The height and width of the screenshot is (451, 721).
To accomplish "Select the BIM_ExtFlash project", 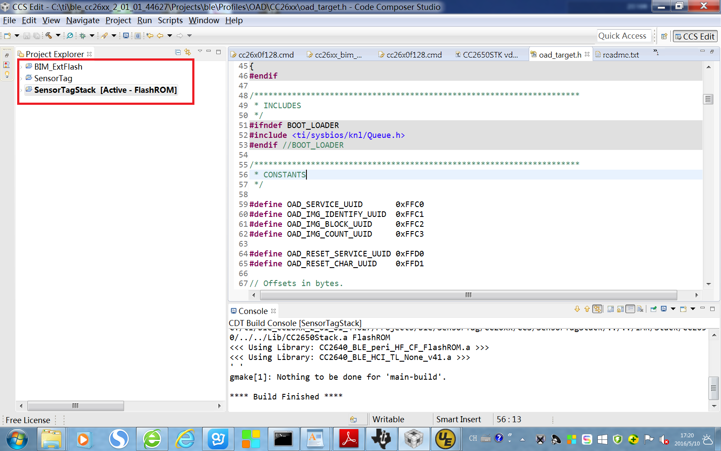I will coord(58,67).
